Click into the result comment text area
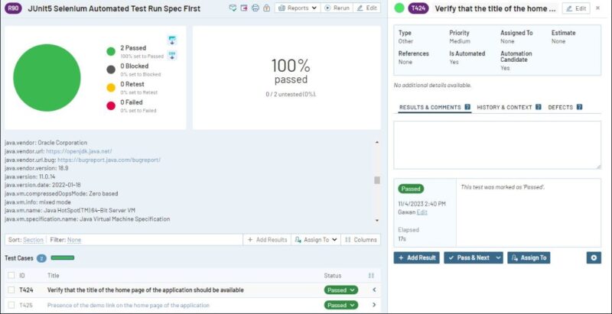612x314 pixels. point(497,144)
